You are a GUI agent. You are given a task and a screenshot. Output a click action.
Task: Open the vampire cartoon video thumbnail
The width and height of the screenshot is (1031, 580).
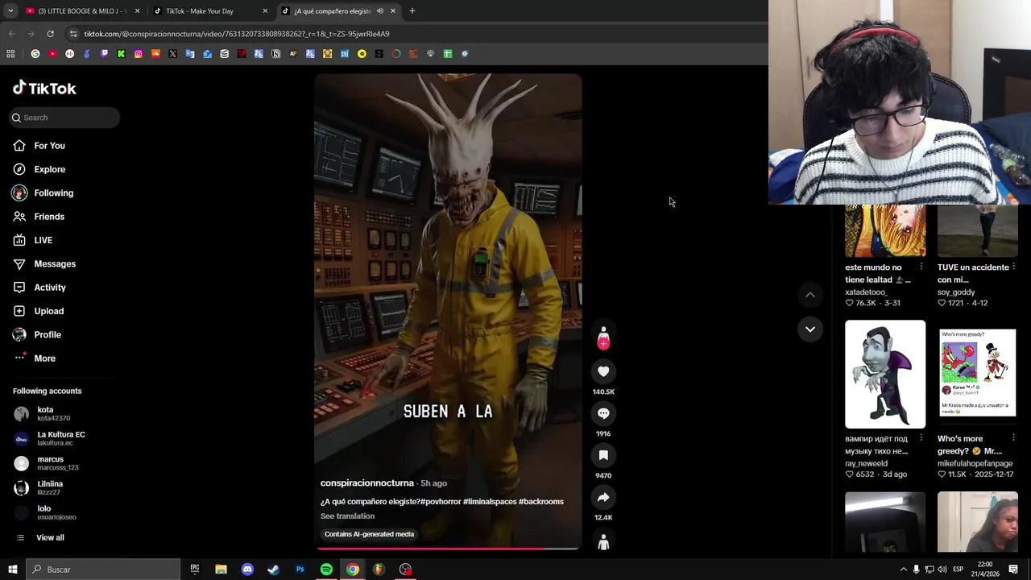pos(885,374)
